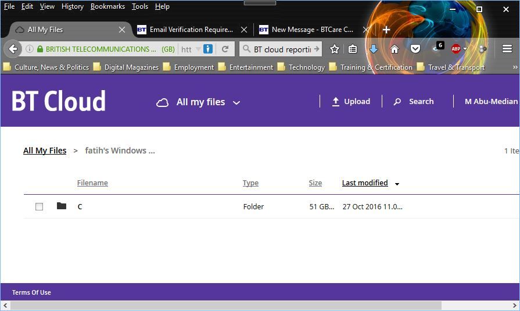Screen dimensions: 520x311
Task: Expand the All my files dropdown
Action: tap(236, 102)
